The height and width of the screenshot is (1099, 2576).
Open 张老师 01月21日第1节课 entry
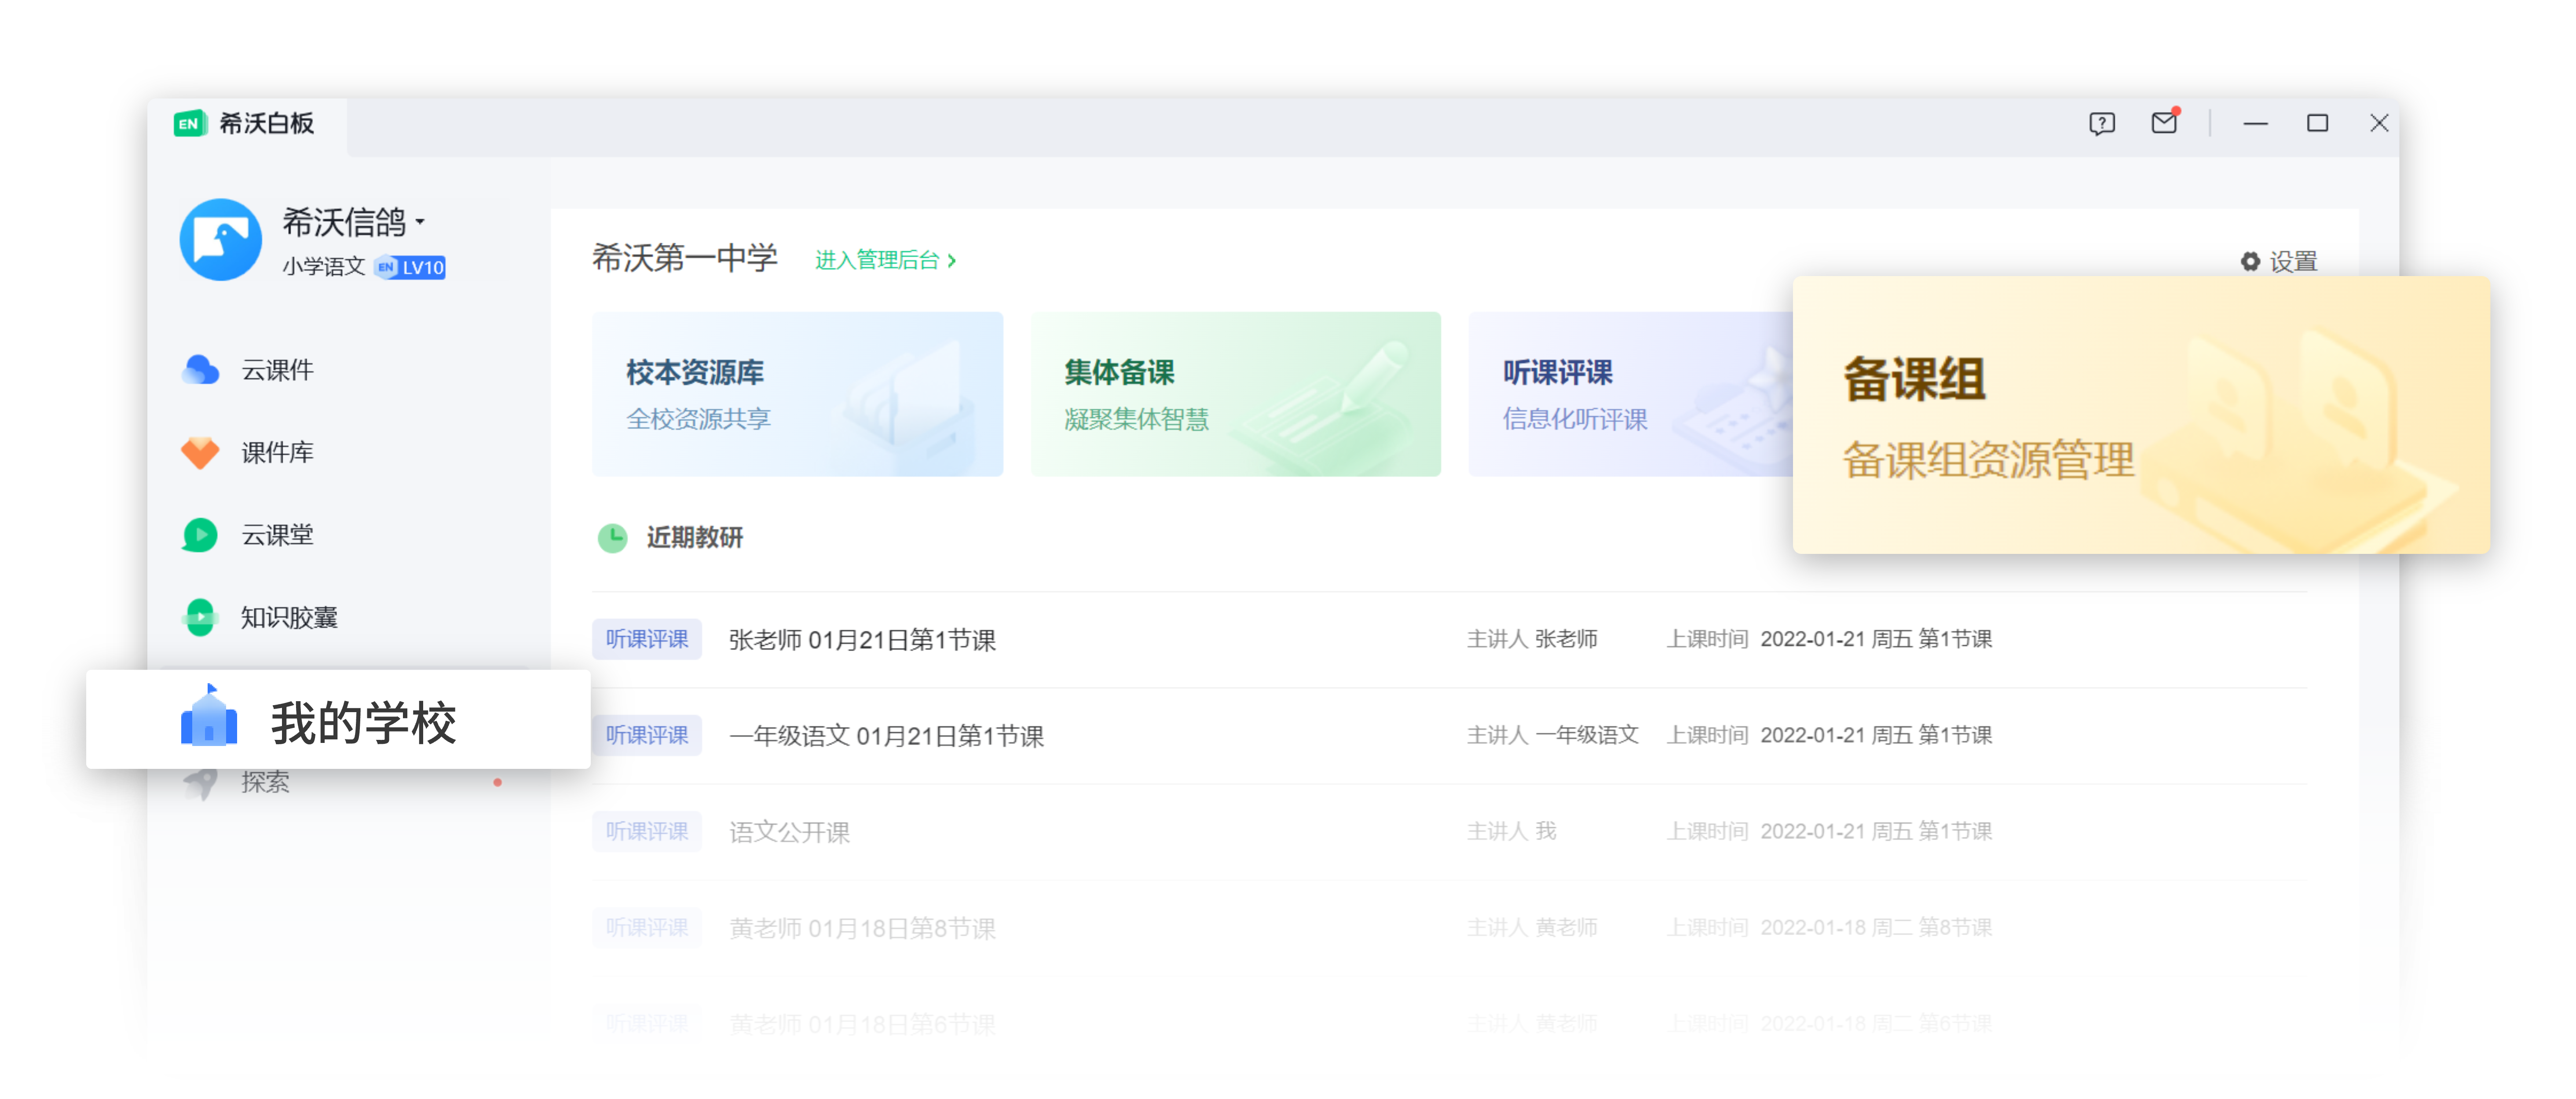862,640
